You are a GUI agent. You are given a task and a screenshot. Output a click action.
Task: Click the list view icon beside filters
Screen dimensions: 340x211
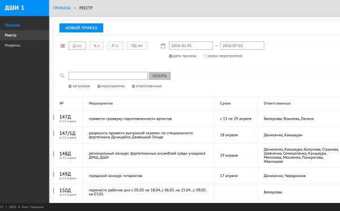pyautogui.click(x=62, y=46)
